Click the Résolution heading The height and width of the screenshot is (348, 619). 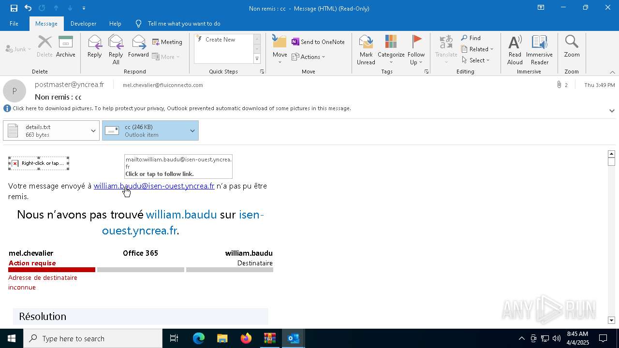43,317
